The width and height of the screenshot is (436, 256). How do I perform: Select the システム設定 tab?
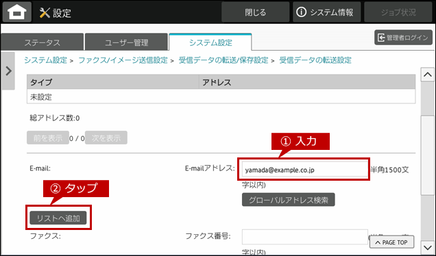pos(210,42)
